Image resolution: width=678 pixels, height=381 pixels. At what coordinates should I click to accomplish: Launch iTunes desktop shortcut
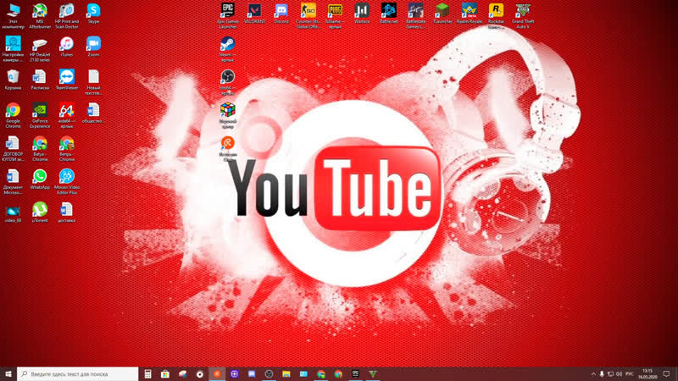[x=67, y=47]
